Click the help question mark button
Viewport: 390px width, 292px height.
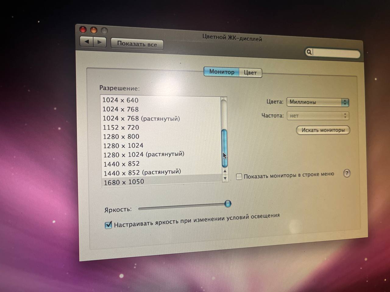tap(347, 173)
